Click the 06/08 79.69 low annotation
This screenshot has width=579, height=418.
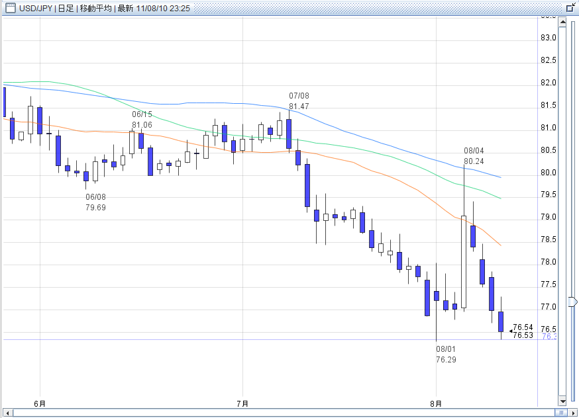tap(95, 202)
